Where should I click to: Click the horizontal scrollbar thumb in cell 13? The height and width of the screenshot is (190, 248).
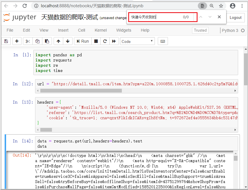pyautogui.click(x=46, y=130)
